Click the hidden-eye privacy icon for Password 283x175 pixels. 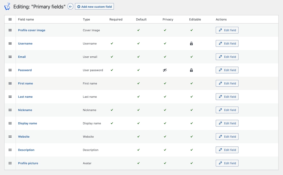pyautogui.click(x=165, y=70)
